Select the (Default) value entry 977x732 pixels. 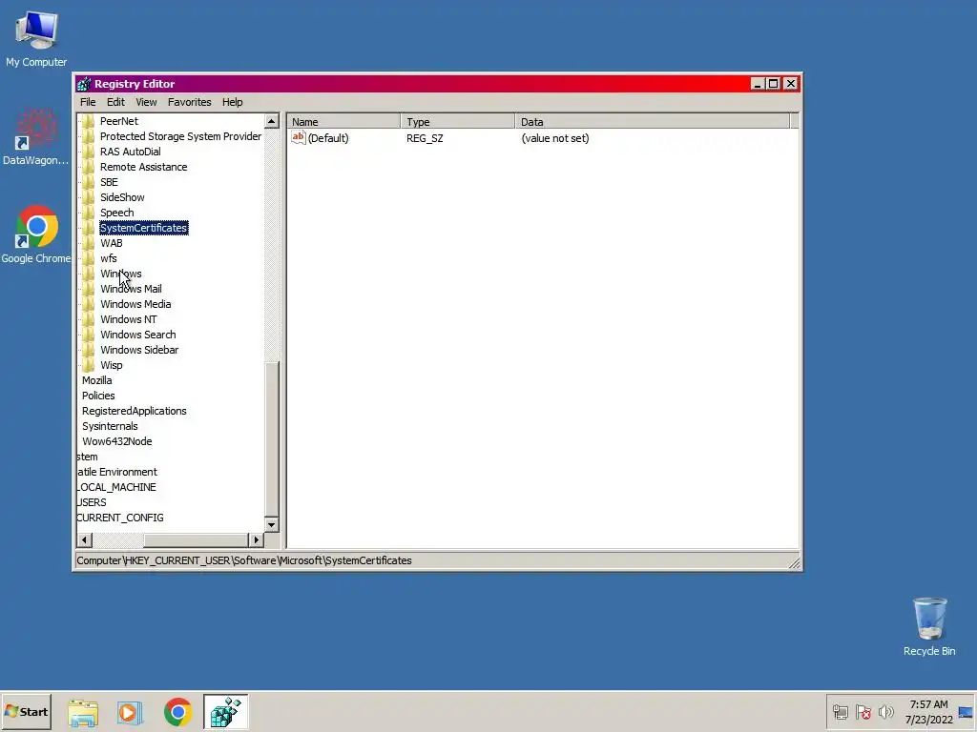tap(328, 138)
